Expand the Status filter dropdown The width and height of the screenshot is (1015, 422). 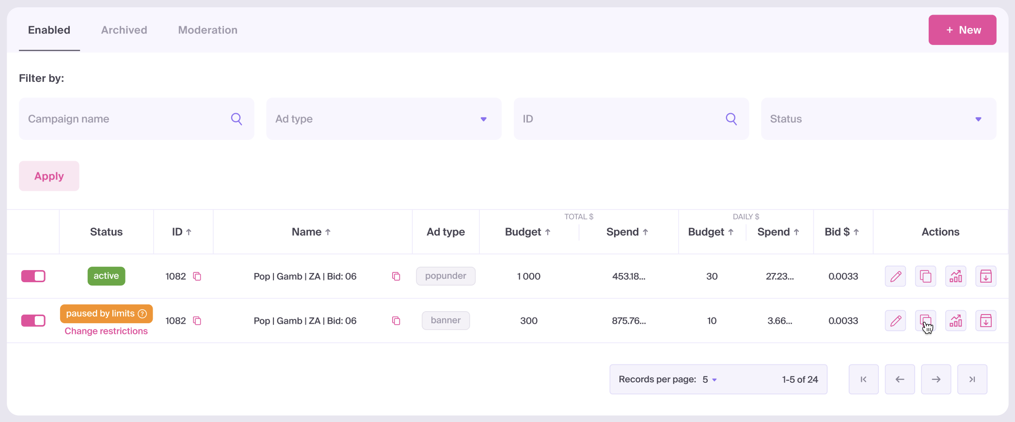pos(878,119)
